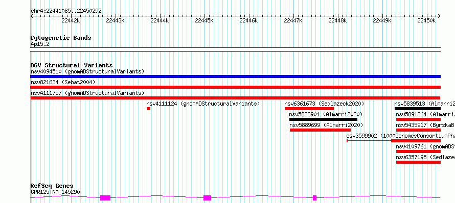Screen dimensions: 455x203
Task: Open the nsv5838901 (Almarri2020) label
Action: tap(326, 114)
